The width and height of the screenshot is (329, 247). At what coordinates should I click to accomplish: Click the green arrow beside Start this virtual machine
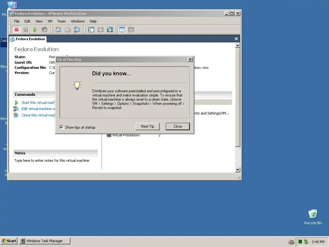(x=16, y=103)
